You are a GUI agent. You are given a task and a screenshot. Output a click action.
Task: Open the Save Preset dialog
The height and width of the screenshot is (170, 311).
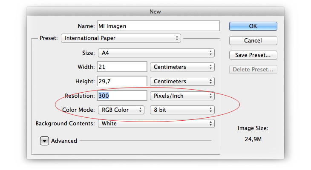point(253,55)
